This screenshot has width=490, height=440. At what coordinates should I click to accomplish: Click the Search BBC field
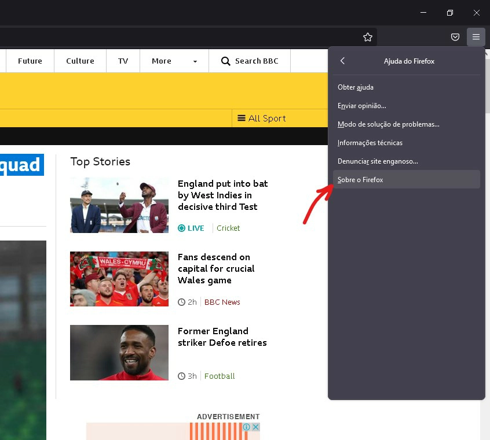pyautogui.click(x=250, y=61)
